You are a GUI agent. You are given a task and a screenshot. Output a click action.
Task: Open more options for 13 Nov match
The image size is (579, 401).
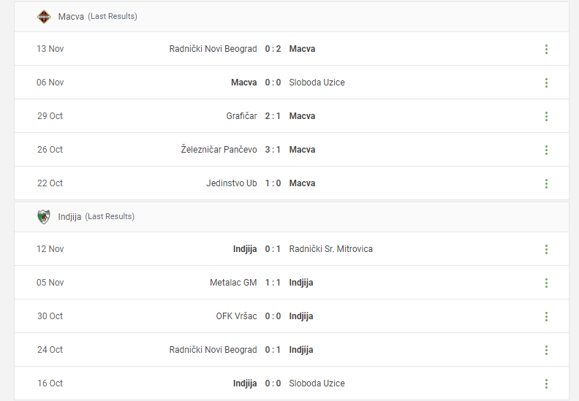pos(546,49)
